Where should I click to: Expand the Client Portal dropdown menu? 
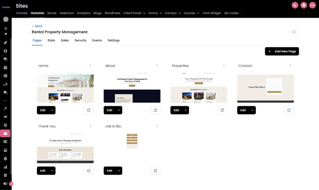click(x=134, y=13)
